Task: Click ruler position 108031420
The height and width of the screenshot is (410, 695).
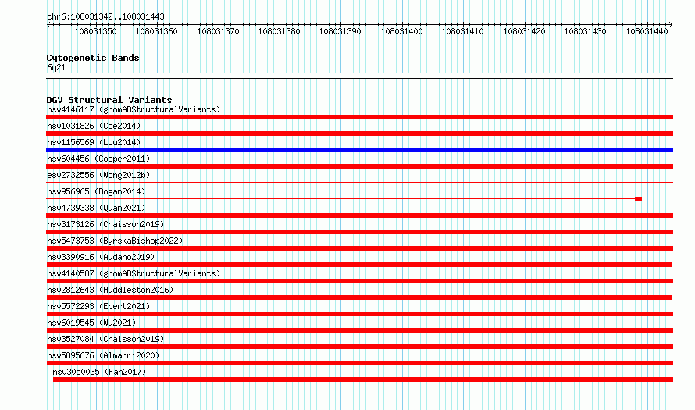Action: click(524, 31)
